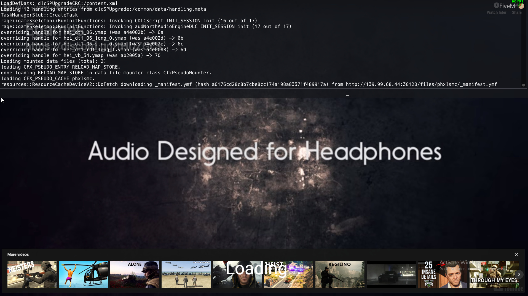Click the console log scrollbar handle
This screenshot has height=296, width=528.
[x=524, y=85]
